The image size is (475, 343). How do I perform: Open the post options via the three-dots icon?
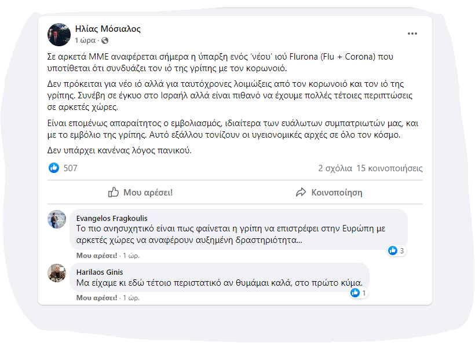click(x=412, y=34)
